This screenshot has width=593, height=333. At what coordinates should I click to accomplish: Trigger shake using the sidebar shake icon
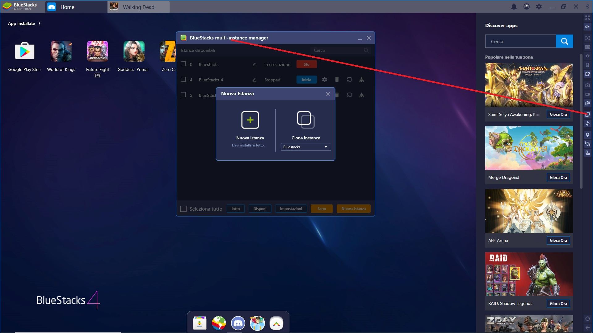(x=587, y=144)
